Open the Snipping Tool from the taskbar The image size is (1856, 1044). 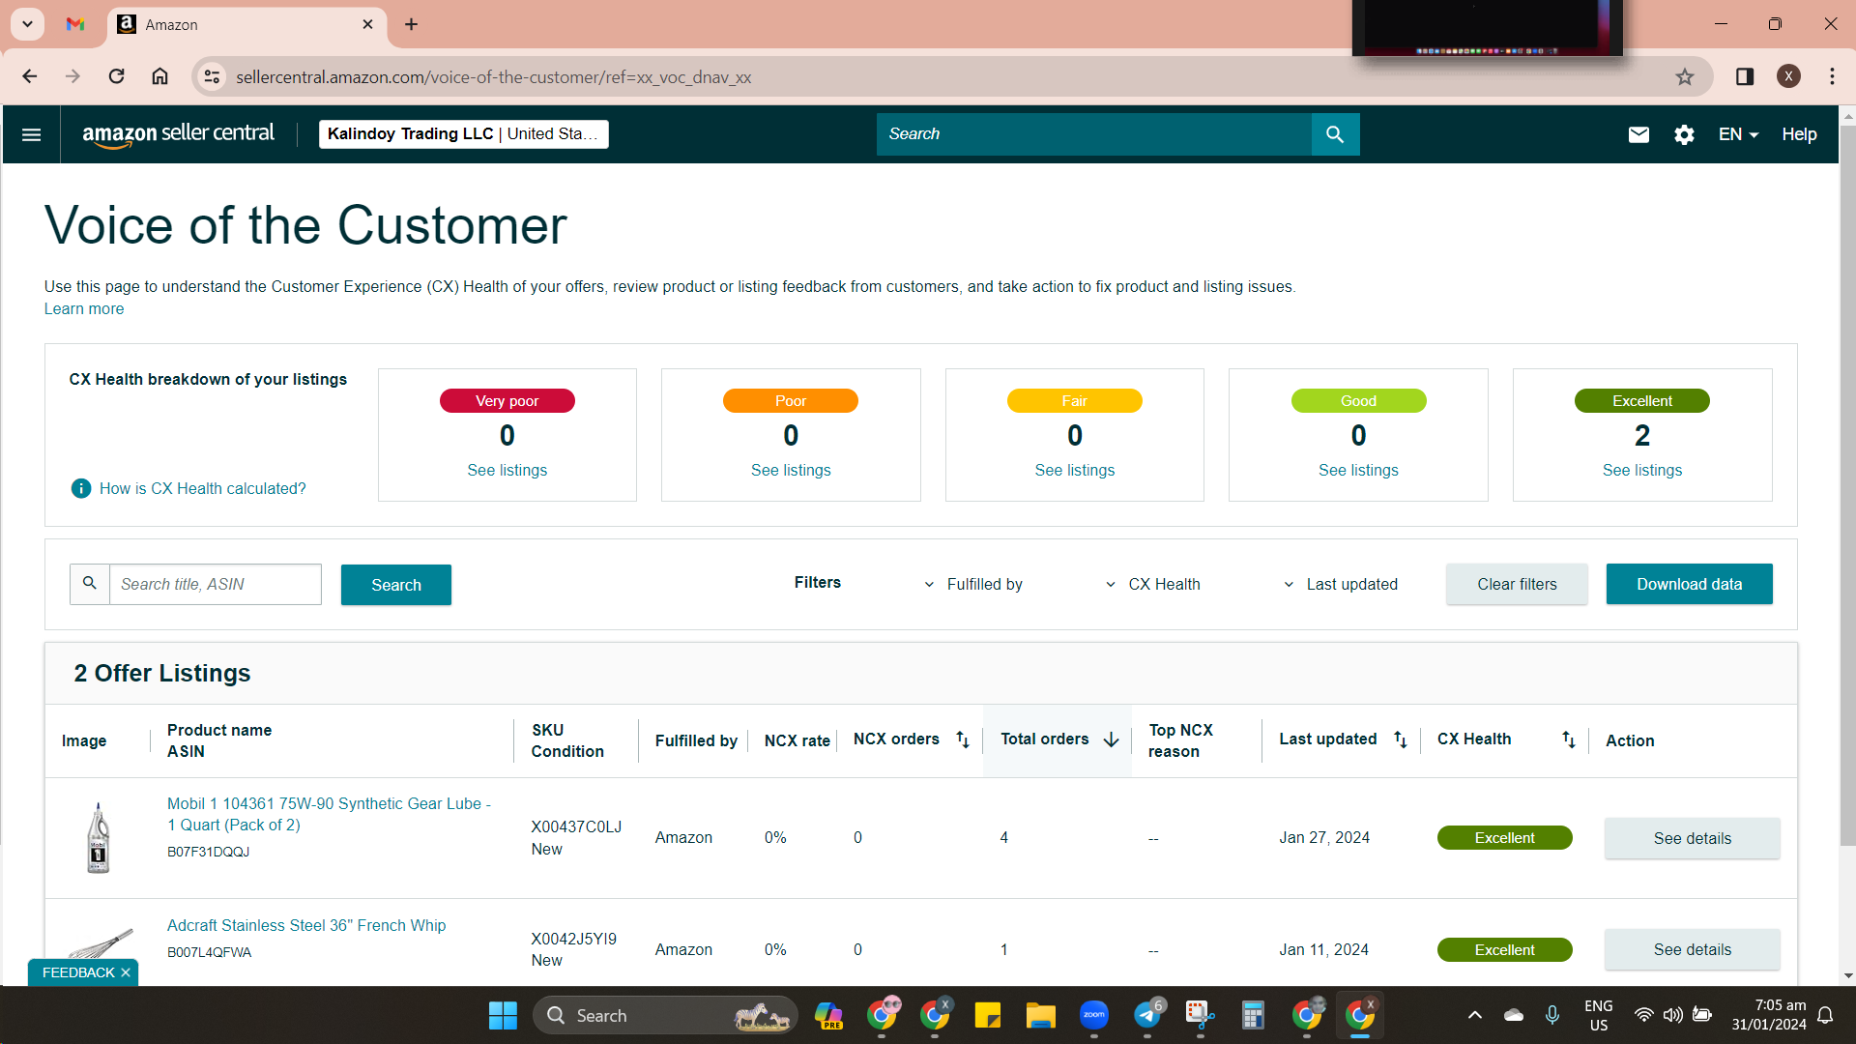tap(1200, 1015)
